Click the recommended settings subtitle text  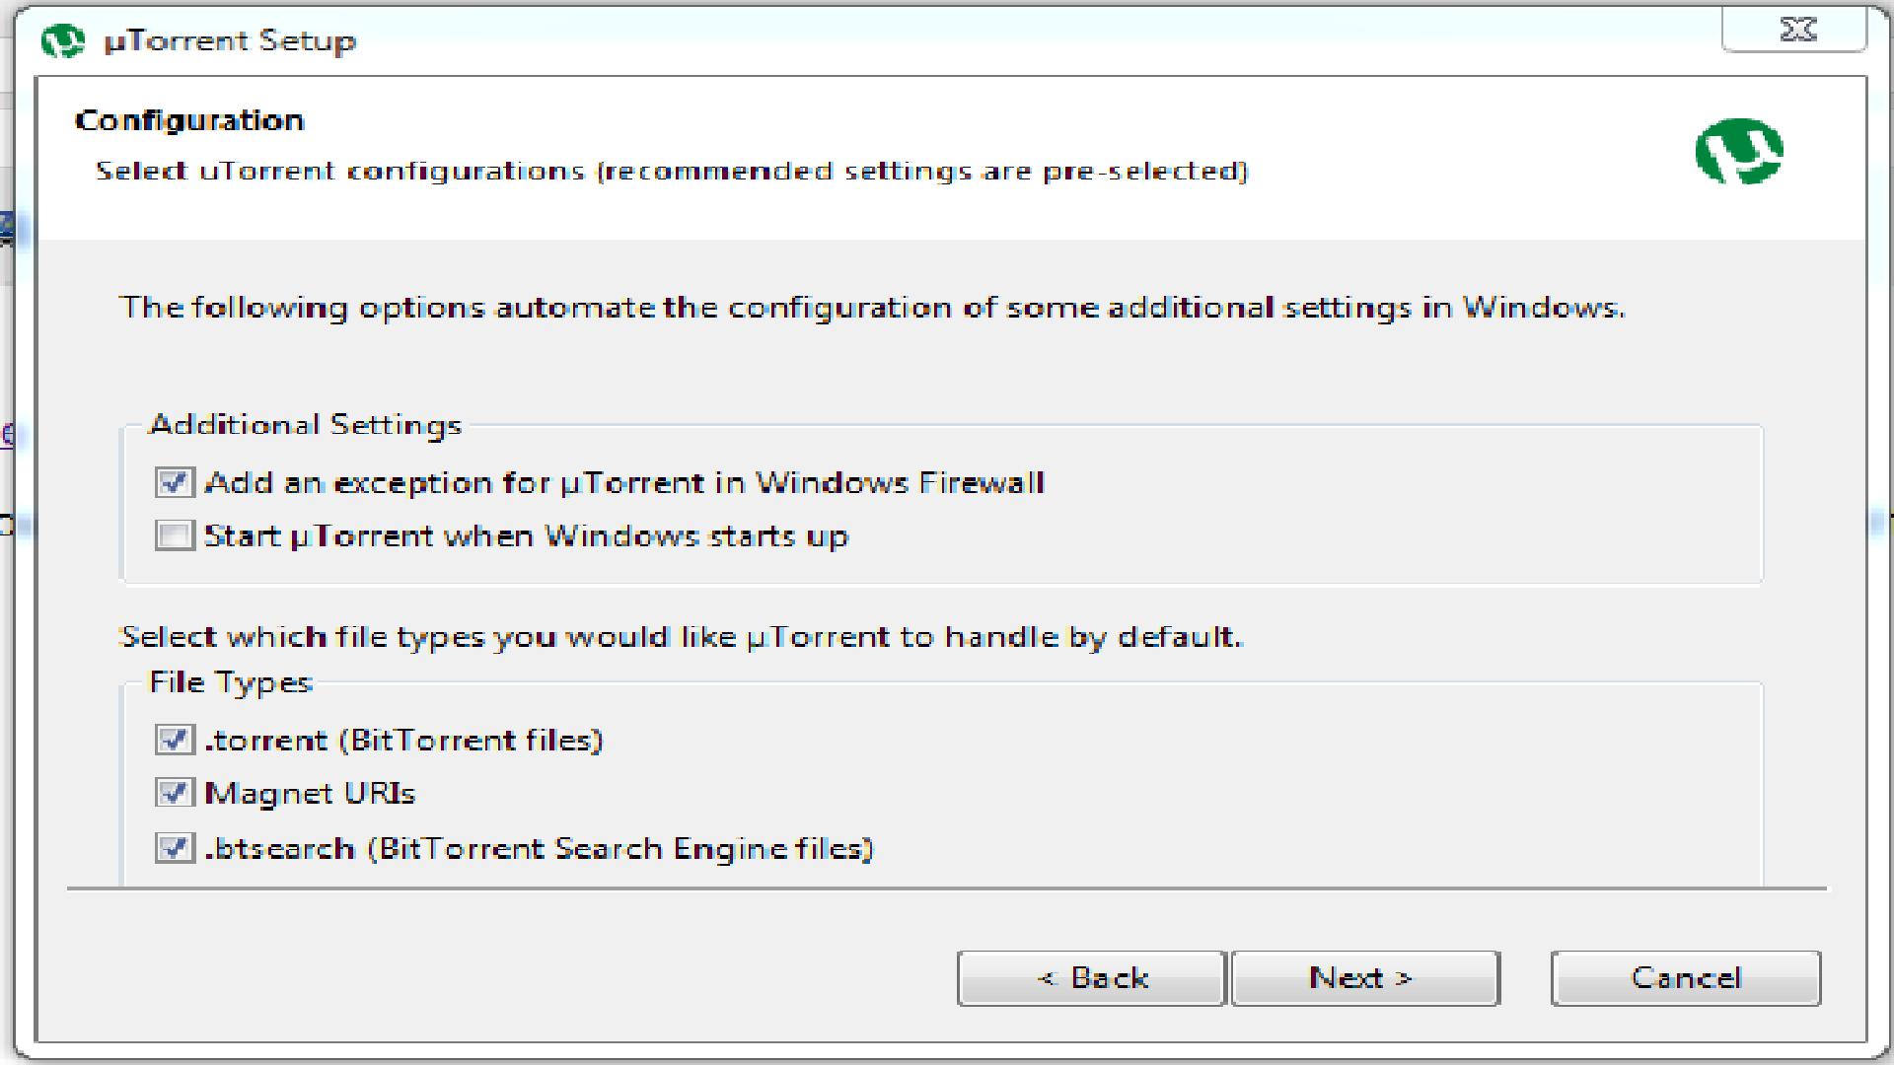(671, 172)
